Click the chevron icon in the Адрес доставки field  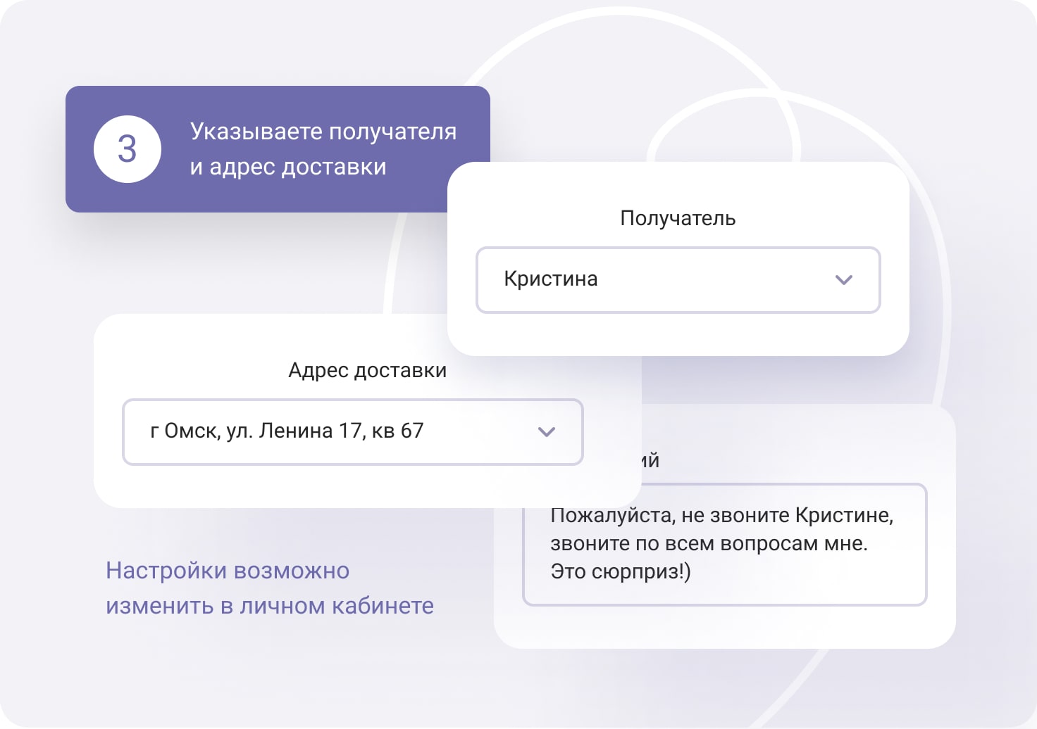[547, 432]
